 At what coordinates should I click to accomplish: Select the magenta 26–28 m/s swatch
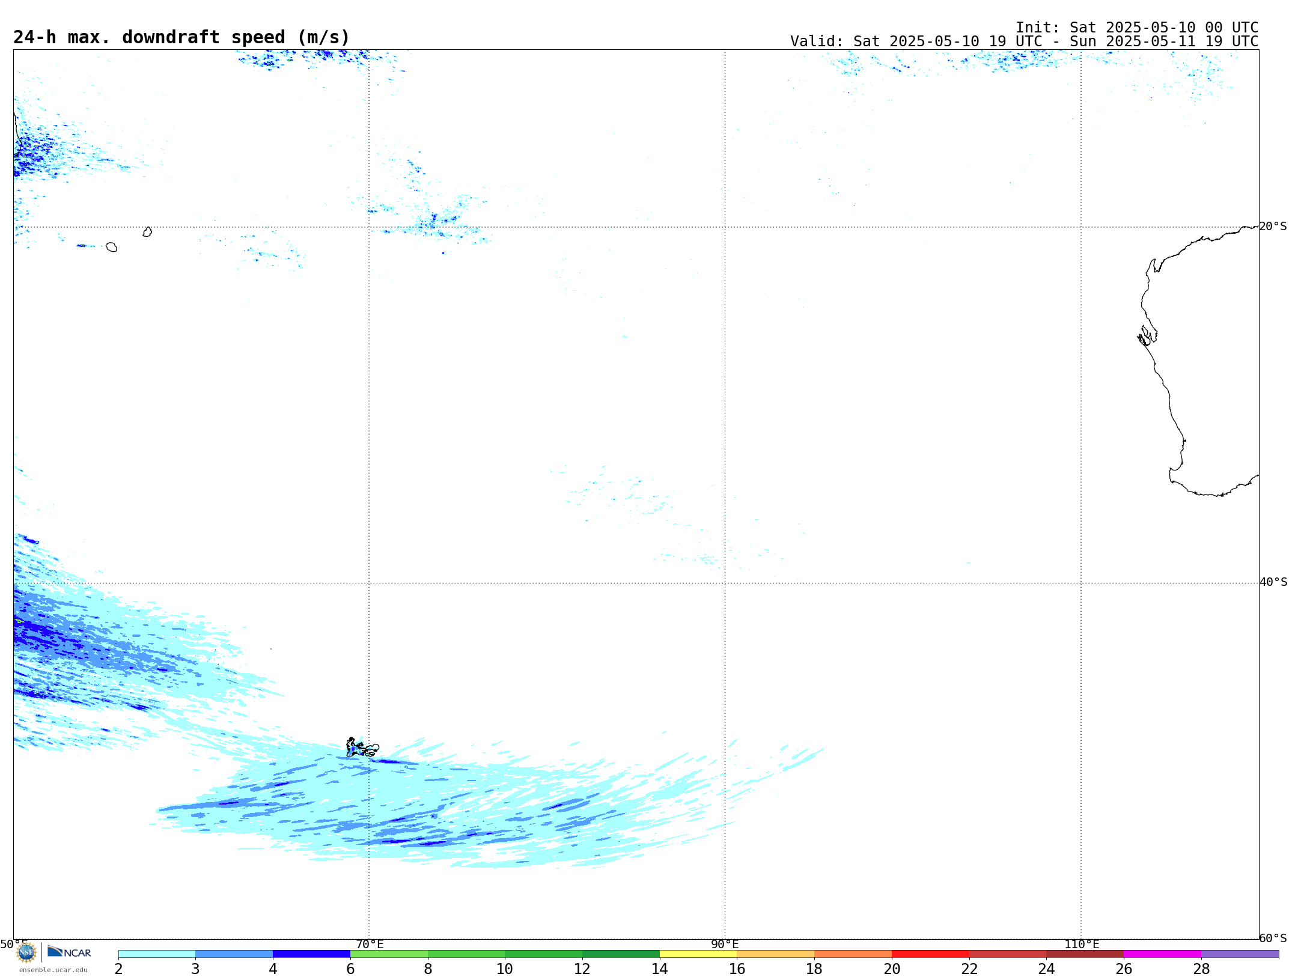pyautogui.click(x=1163, y=954)
